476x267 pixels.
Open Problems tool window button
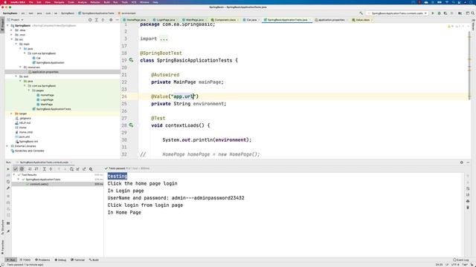coord(42,260)
